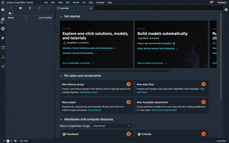Click Build models automatically card heading
The image size is (229, 143).
pyautogui.click(x=163, y=34)
